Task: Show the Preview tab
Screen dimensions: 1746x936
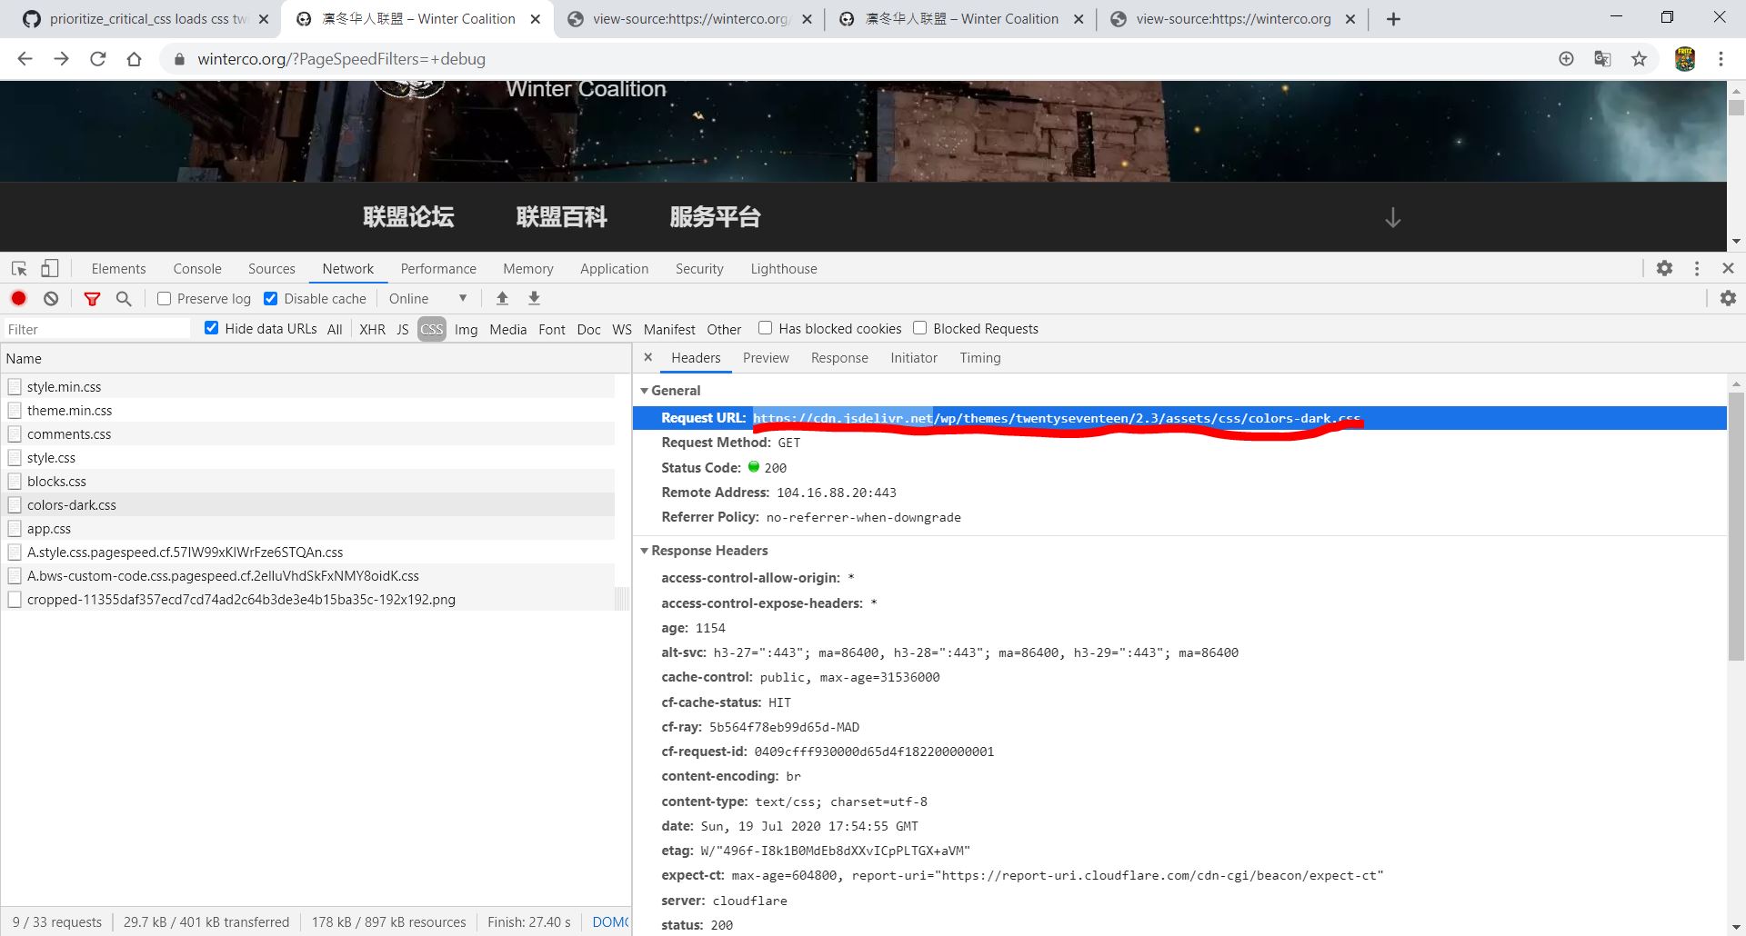Action: [x=766, y=358]
